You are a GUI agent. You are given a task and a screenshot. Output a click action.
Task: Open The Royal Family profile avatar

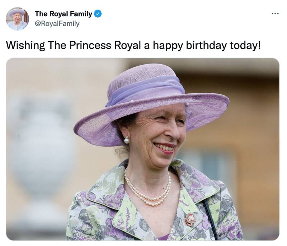(17, 19)
